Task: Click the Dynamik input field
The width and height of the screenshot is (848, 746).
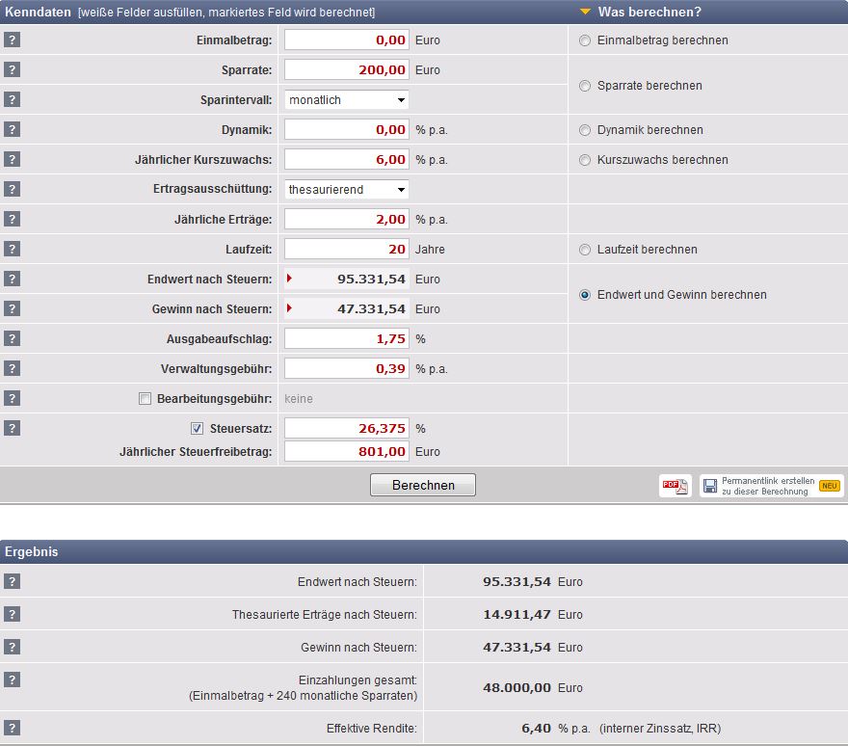Action: [347, 130]
